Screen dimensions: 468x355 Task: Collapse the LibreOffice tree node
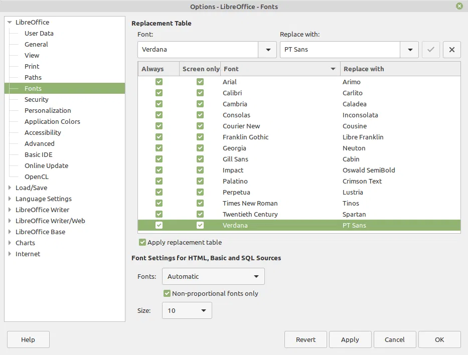click(x=10, y=23)
